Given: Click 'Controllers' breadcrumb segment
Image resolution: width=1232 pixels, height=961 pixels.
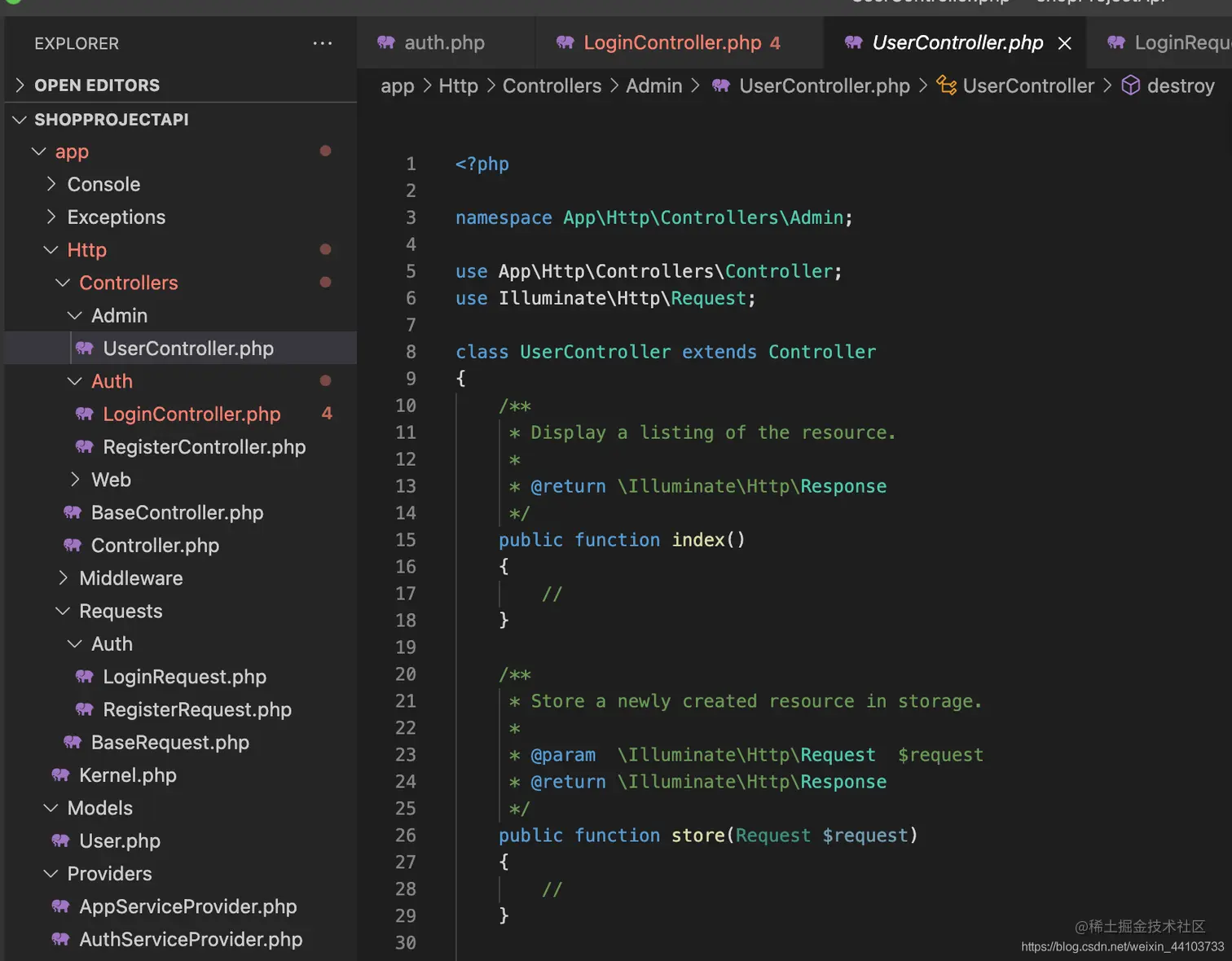Looking at the screenshot, I should (x=552, y=86).
